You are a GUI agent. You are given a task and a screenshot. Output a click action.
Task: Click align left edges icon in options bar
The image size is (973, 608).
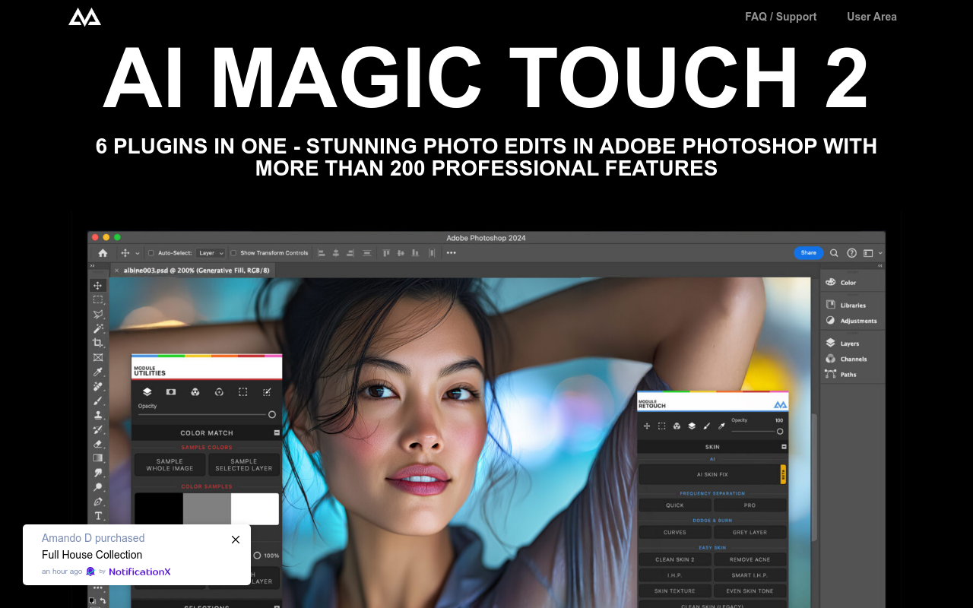point(321,253)
